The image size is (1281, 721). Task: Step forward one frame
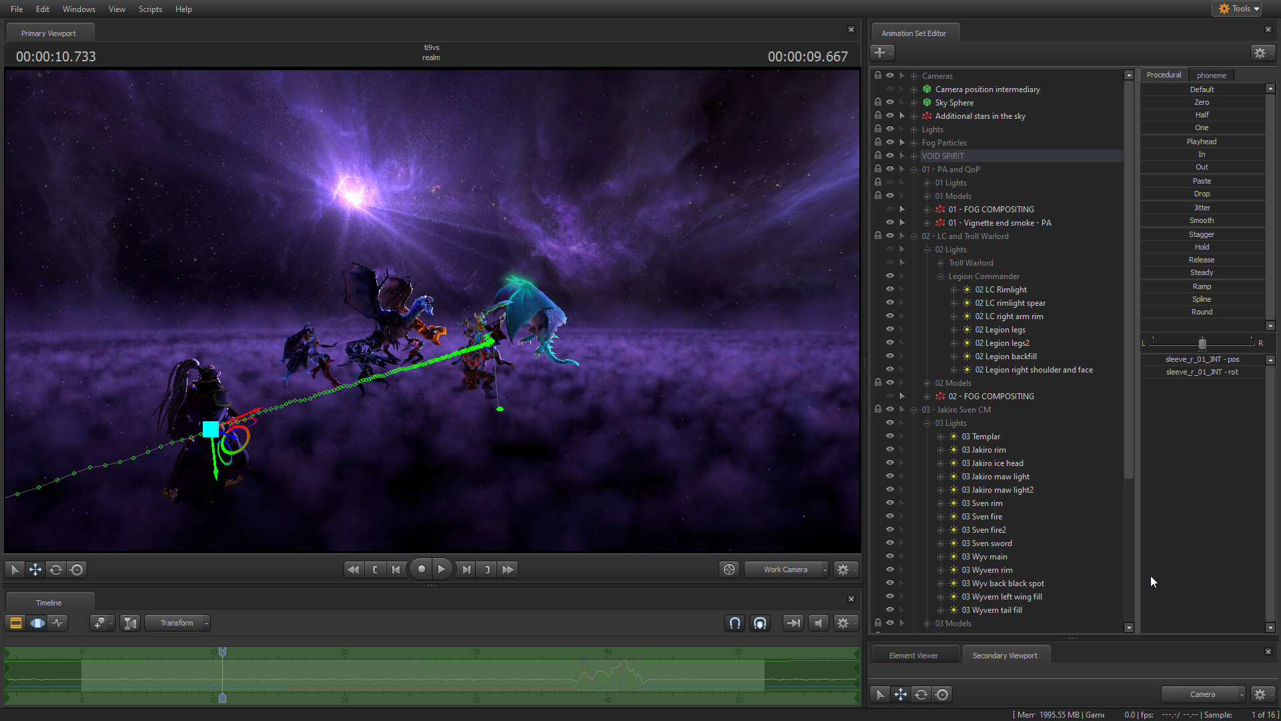[466, 569]
